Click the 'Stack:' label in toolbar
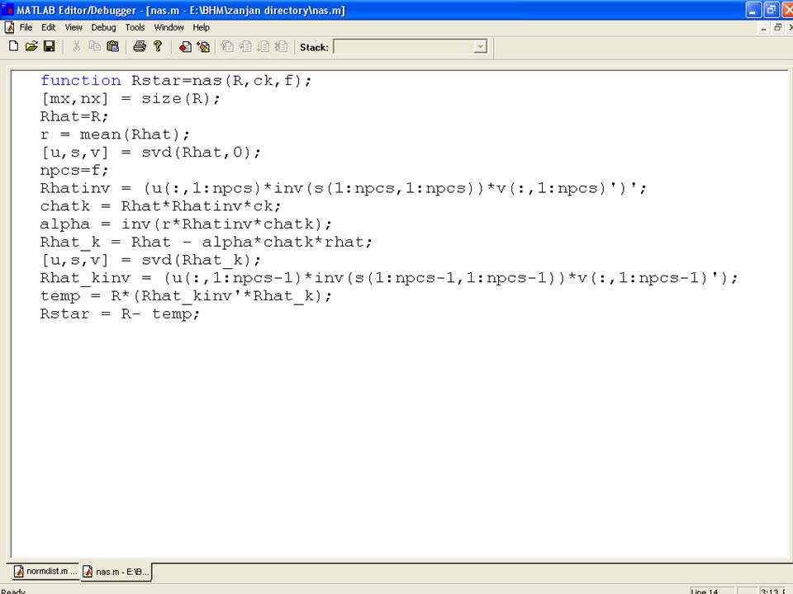The width and height of the screenshot is (793, 594). click(314, 48)
